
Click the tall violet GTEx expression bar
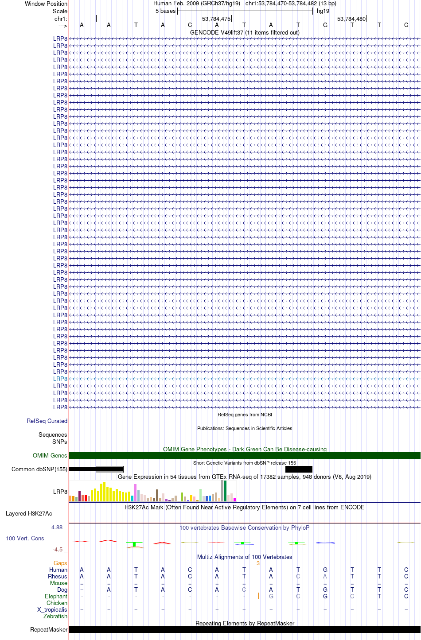pos(136,493)
